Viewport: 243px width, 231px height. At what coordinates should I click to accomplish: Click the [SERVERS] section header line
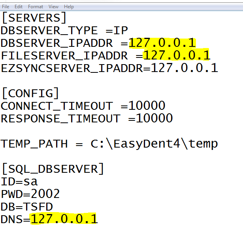click(34, 18)
